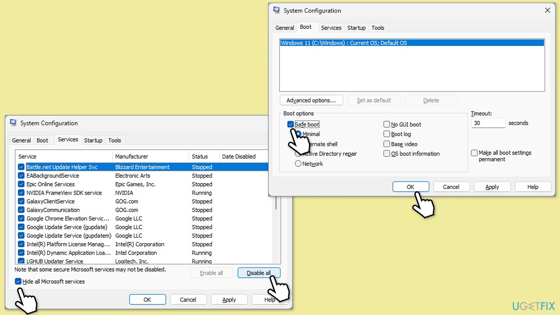Switch to the General tab in Boot window

[x=284, y=28]
